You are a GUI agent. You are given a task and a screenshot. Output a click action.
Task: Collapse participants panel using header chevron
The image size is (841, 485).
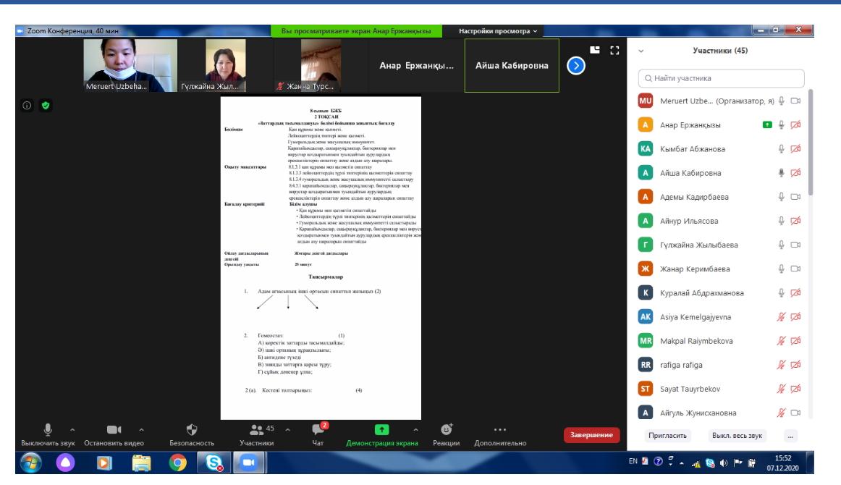point(641,51)
